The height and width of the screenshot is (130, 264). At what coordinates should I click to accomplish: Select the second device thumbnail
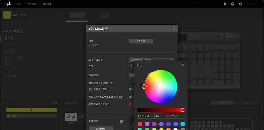pos(105,15)
